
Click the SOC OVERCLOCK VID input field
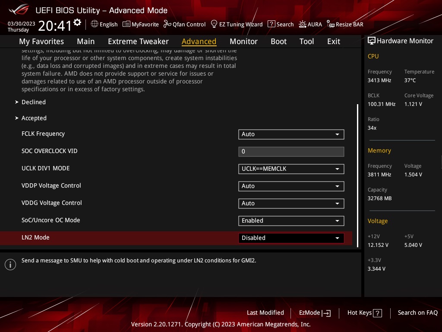[x=291, y=152]
